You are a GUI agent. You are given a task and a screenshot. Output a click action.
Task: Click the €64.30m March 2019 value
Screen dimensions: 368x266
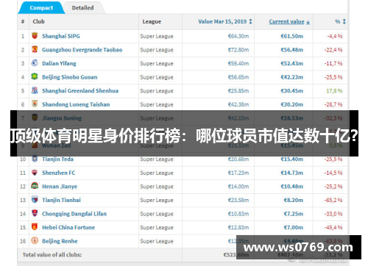point(238,36)
